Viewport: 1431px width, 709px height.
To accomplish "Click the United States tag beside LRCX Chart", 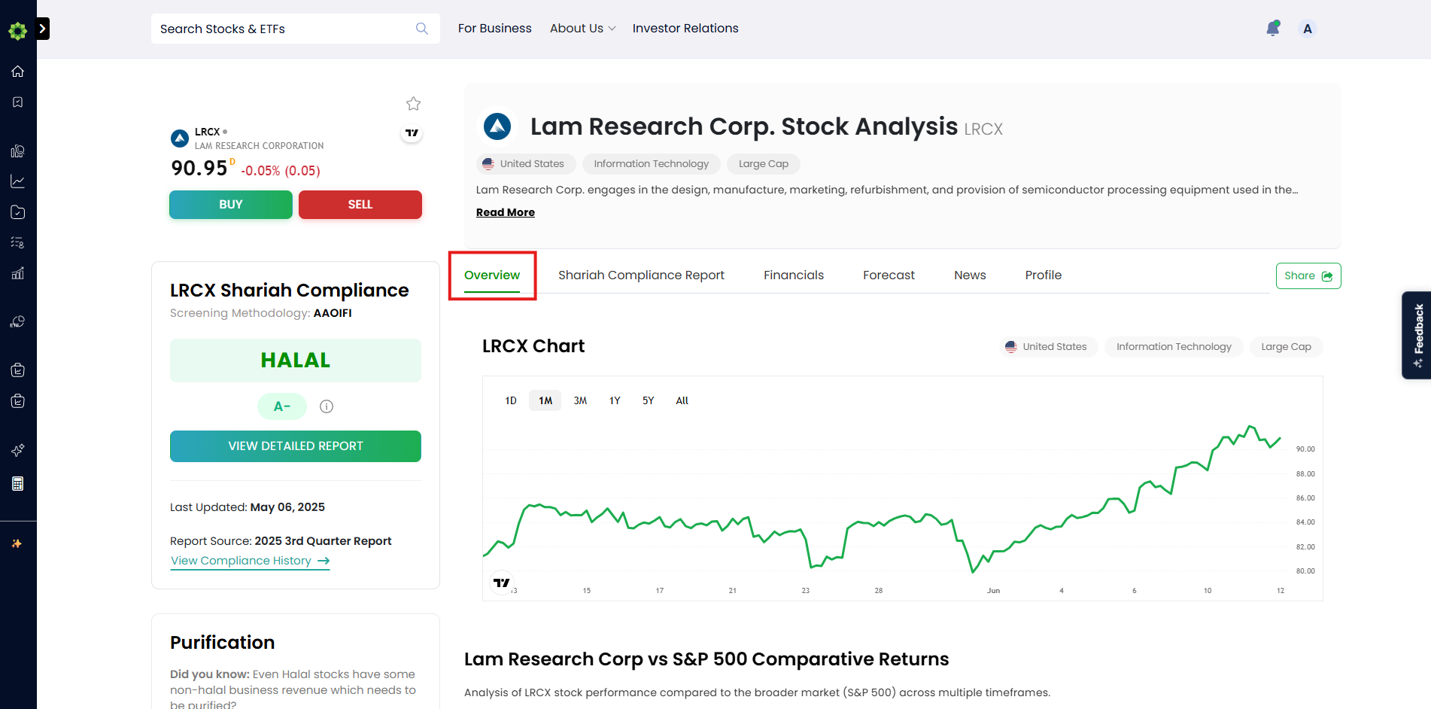I will [1049, 347].
